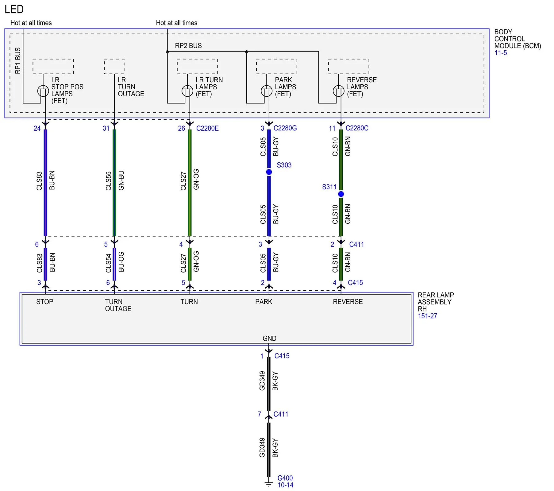
Task: Click the blue CLS83 BU-BN wire
Action: (45, 183)
